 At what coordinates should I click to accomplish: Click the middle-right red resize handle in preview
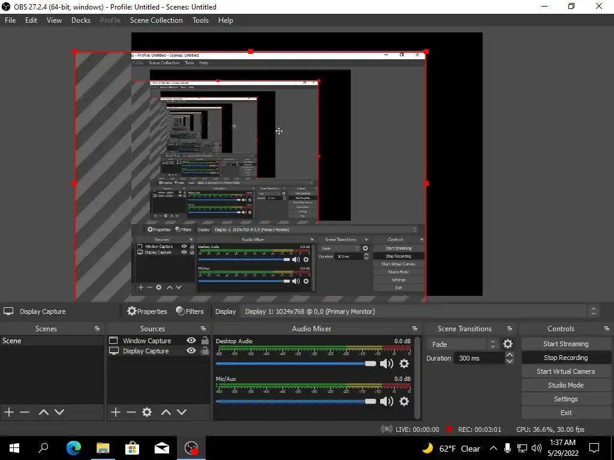click(x=426, y=183)
